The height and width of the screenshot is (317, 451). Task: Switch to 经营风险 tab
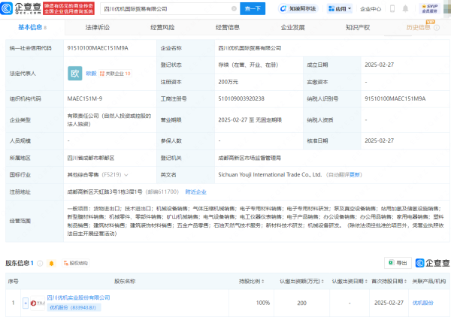point(162,27)
